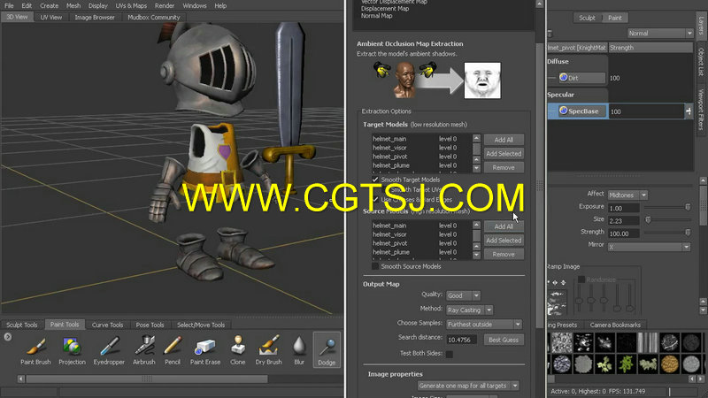Switch layers panel to Sculpt
The width and height of the screenshot is (708, 398).
tap(587, 18)
